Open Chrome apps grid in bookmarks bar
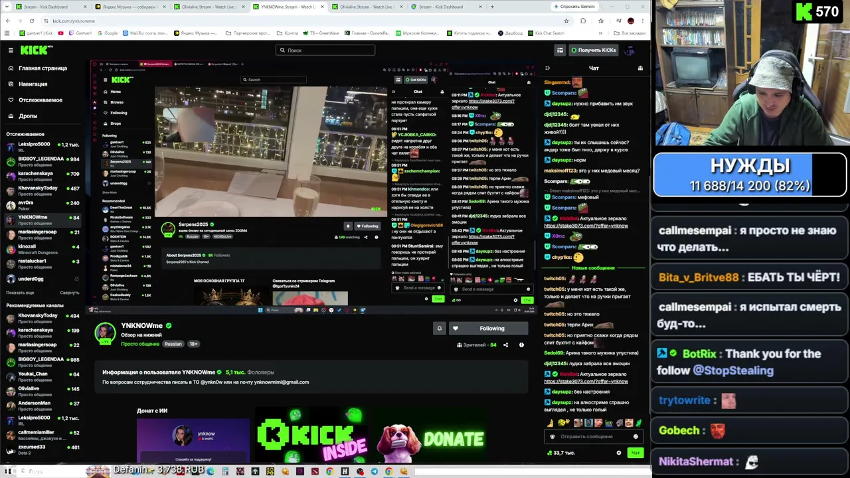 (x=7, y=33)
